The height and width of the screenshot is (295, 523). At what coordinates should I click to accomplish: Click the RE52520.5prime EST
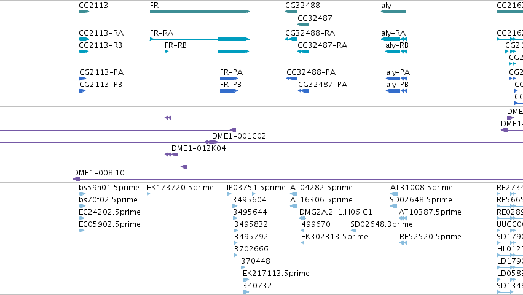[403, 243]
